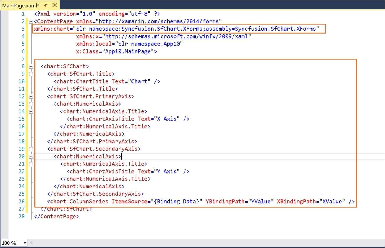Open the 100 % zoom dropdown
This screenshot has height=248, width=385.
[25, 243]
